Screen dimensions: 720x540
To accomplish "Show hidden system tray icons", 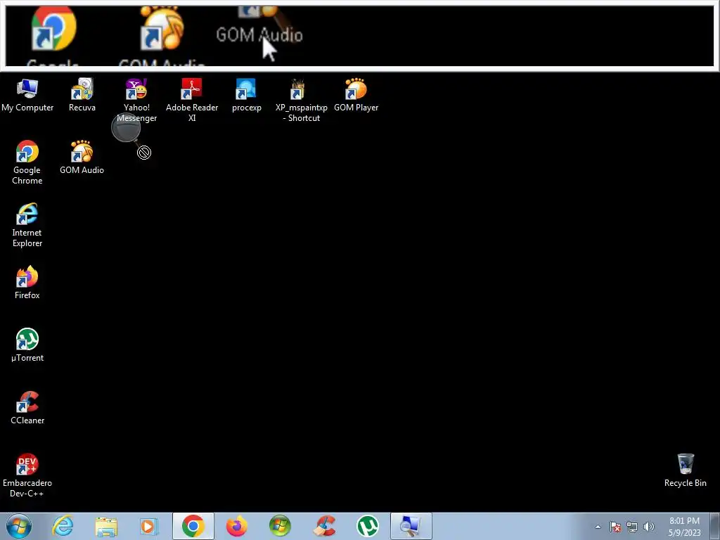I will point(598,527).
